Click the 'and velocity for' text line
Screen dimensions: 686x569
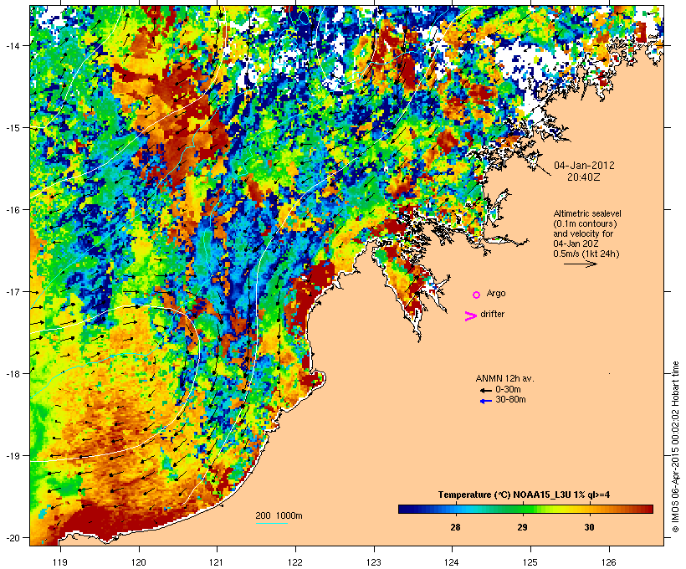[x=583, y=233]
